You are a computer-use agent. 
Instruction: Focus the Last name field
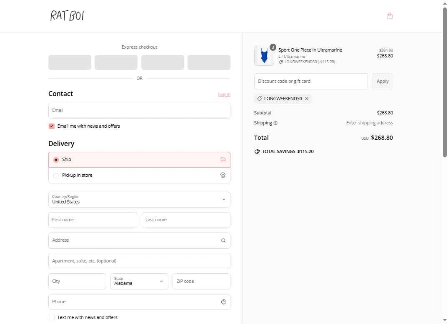(x=186, y=220)
